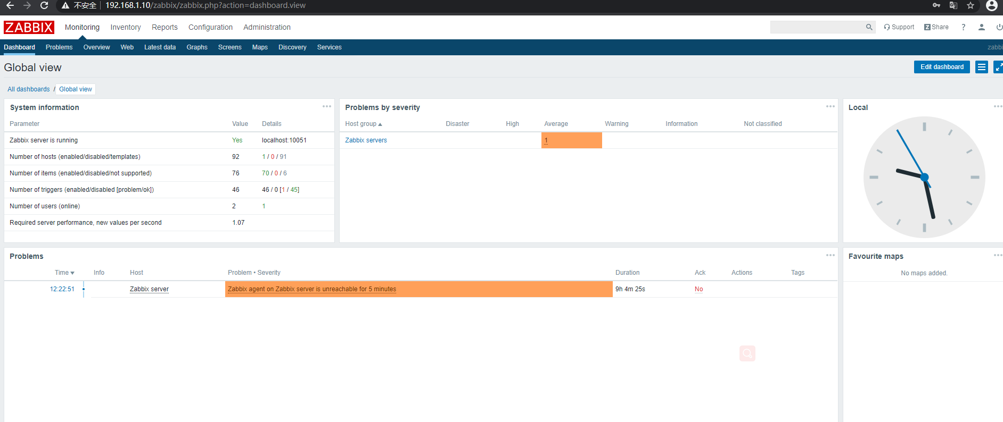Click the Required server performance value 1.07
1003x422 pixels.
pyautogui.click(x=239, y=223)
